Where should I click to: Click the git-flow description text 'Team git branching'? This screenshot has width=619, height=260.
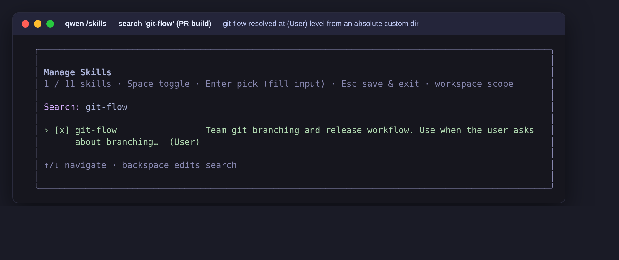point(252,130)
